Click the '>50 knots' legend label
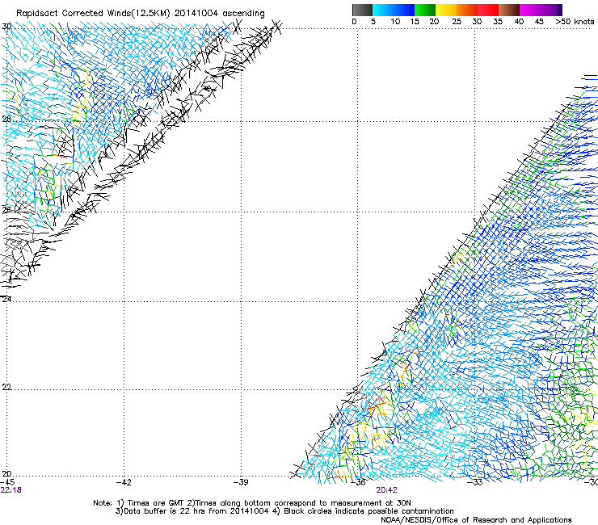 click(x=575, y=22)
